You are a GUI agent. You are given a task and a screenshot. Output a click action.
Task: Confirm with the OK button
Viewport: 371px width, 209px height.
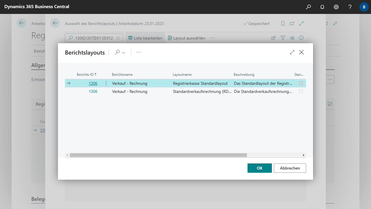pos(259,168)
